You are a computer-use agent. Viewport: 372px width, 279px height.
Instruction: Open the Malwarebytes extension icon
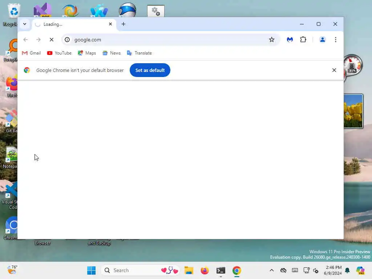pos(290,40)
